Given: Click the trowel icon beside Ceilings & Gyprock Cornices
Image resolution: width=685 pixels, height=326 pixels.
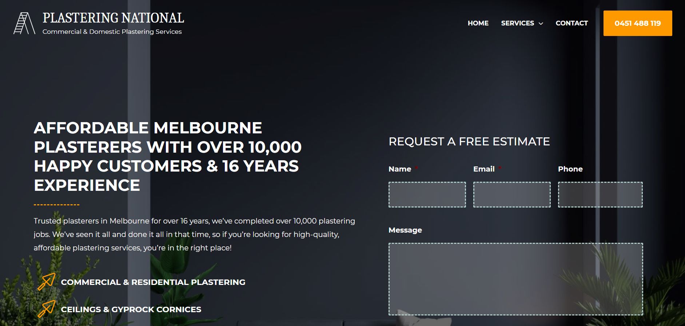Looking at the screenshot, I should 47,309.
